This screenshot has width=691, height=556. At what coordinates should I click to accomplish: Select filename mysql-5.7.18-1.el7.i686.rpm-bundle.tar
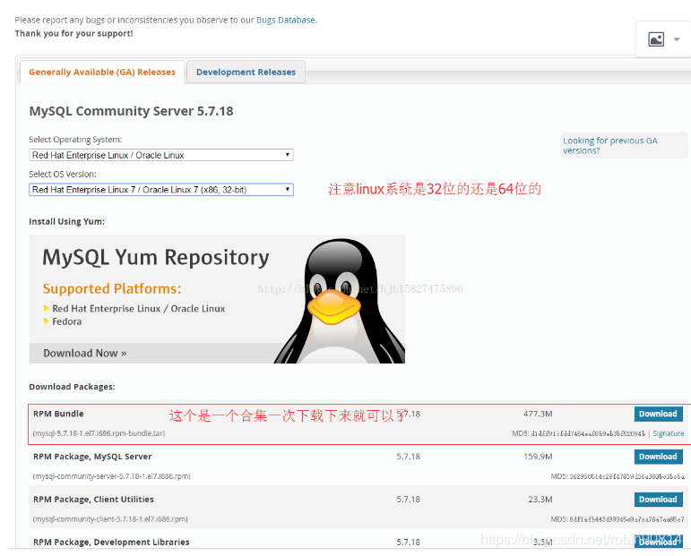[99, 433]
